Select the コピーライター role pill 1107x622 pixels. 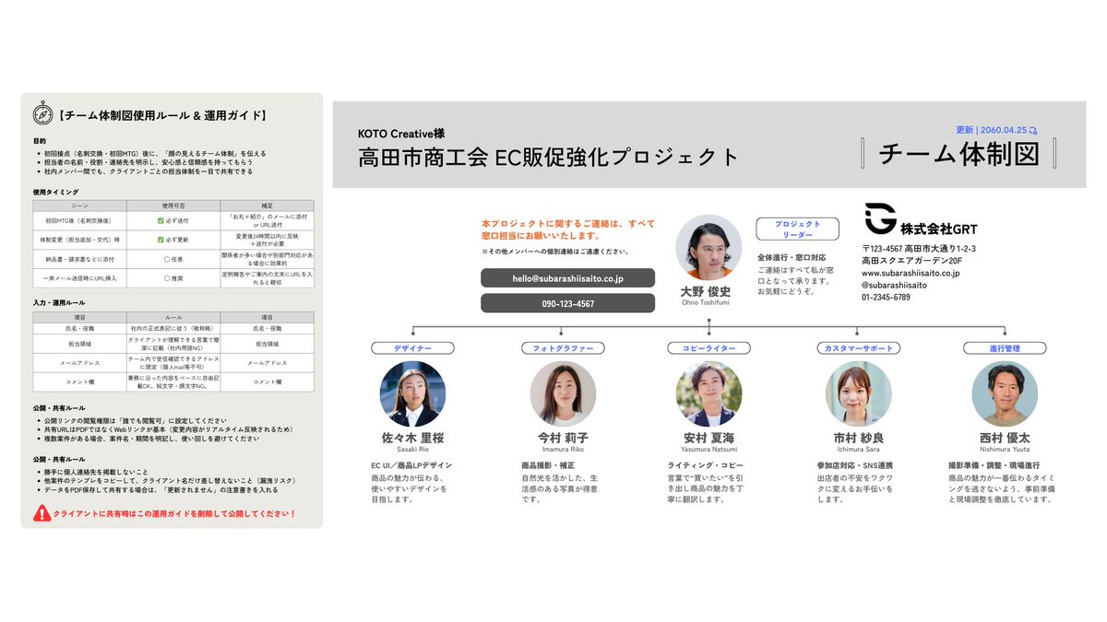click(x=708, y=347)
